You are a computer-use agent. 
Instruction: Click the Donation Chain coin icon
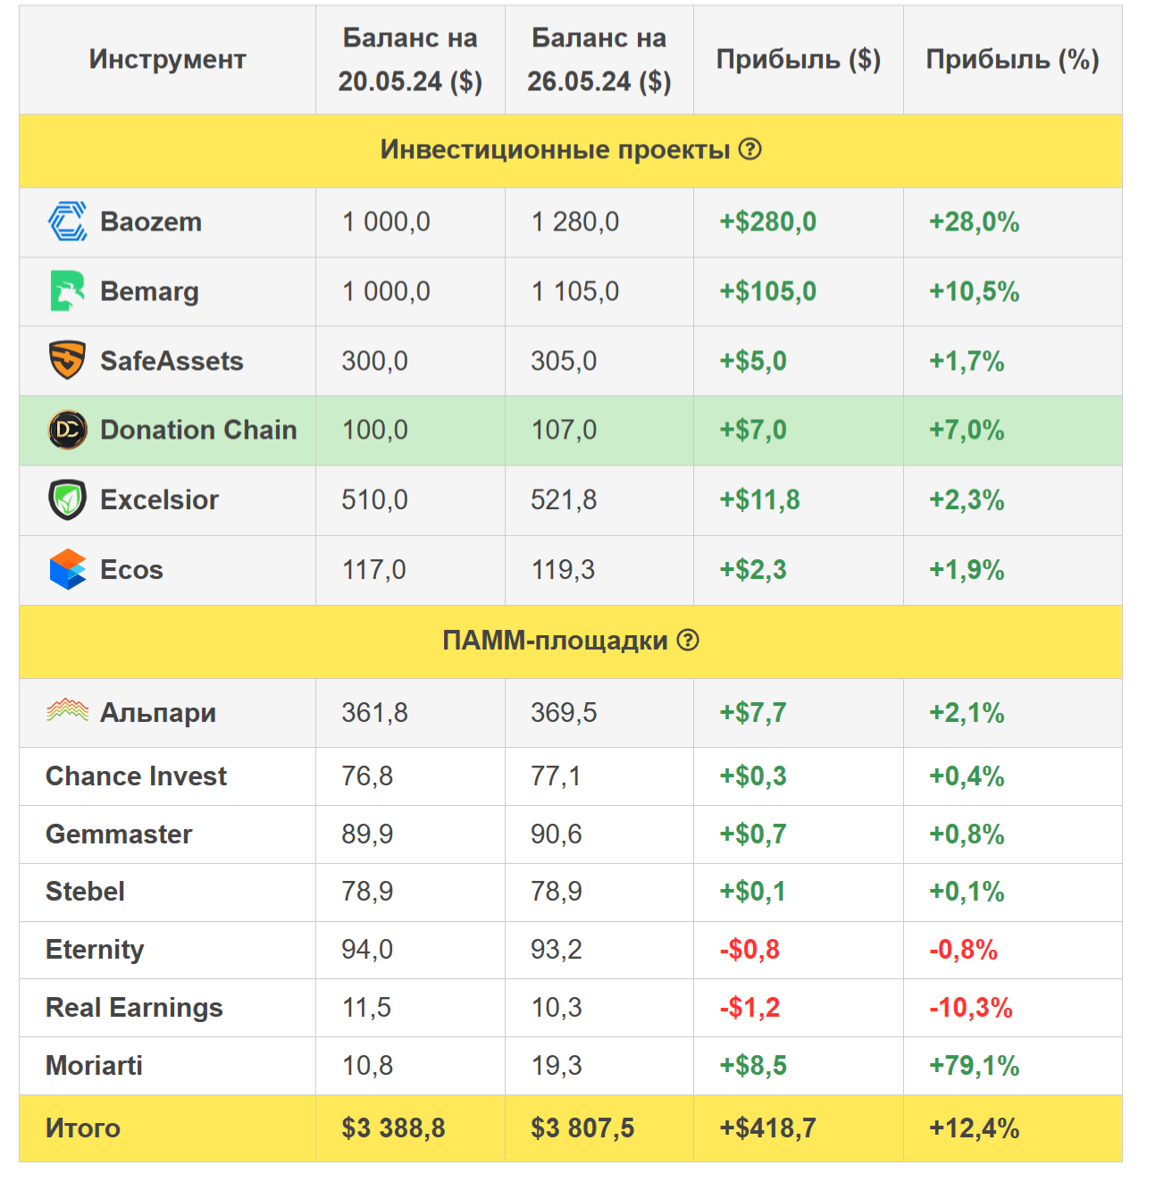[x=67, y=430]
